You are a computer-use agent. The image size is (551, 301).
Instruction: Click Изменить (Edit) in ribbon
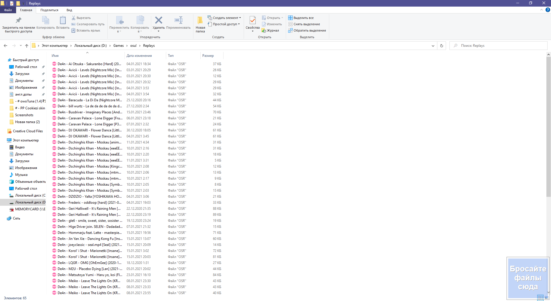point(272,24)
